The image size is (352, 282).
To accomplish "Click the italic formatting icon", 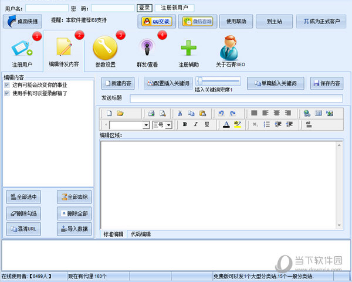I will click(x=195, y=124).
